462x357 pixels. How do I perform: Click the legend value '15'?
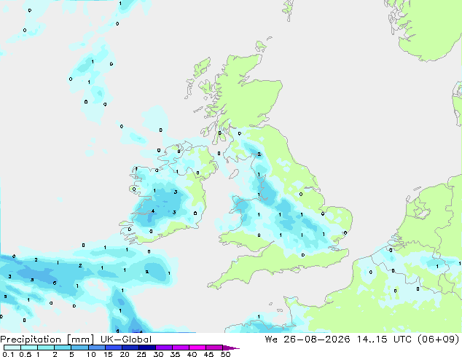click(108, 354)
